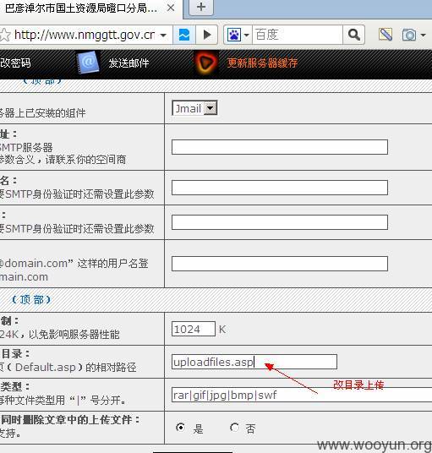The height and width of the screenshot is (453, 432).
Task: Open the search engine selector dropdown
Action: pos(246,35)
